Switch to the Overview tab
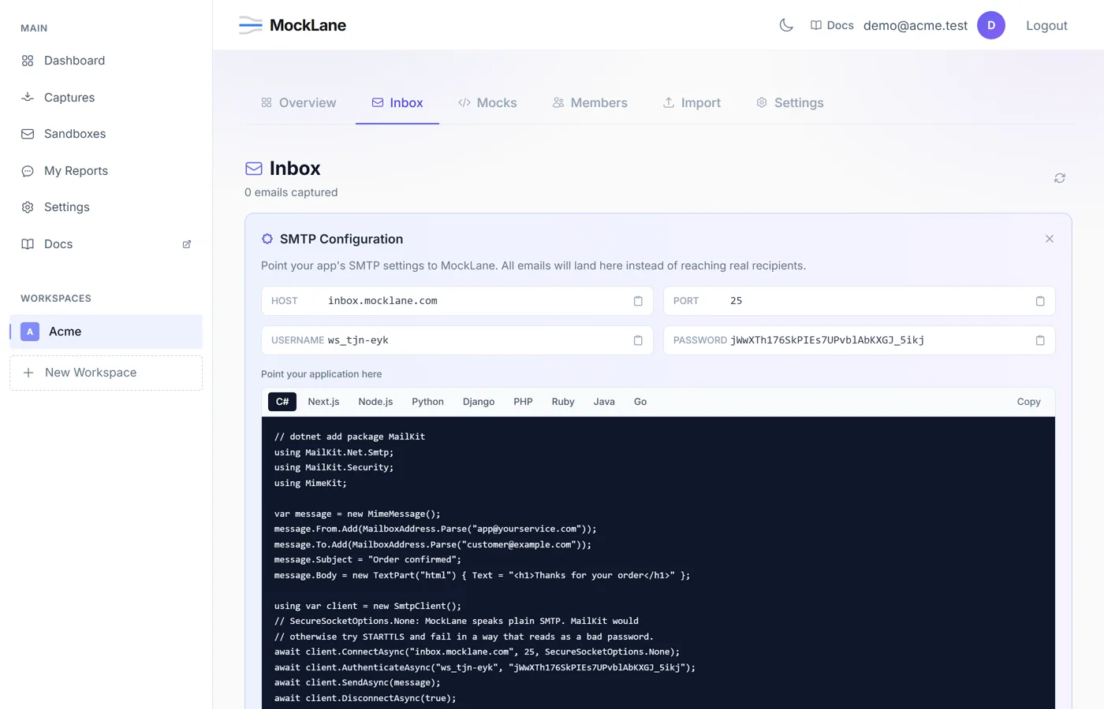 [298, 102]
